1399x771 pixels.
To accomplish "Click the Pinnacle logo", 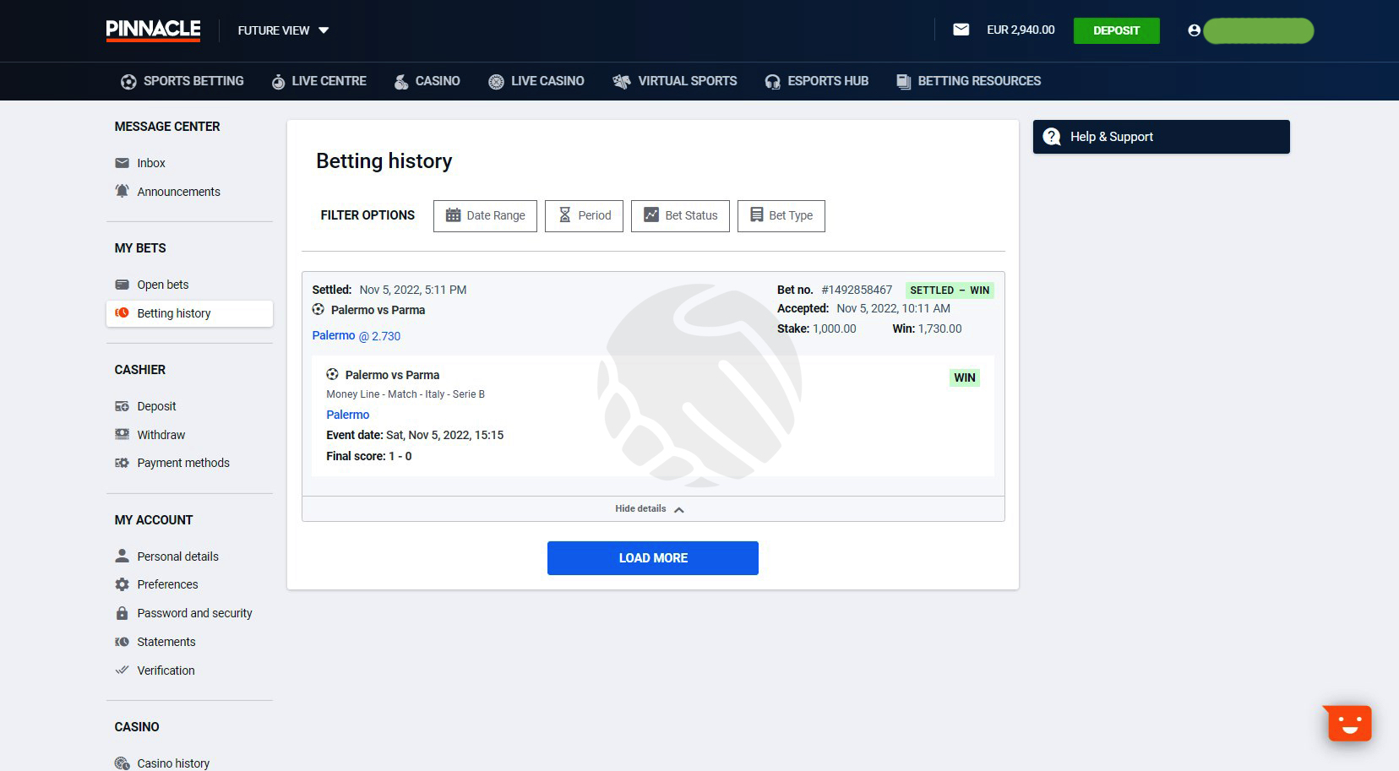I will pos(153,30).
